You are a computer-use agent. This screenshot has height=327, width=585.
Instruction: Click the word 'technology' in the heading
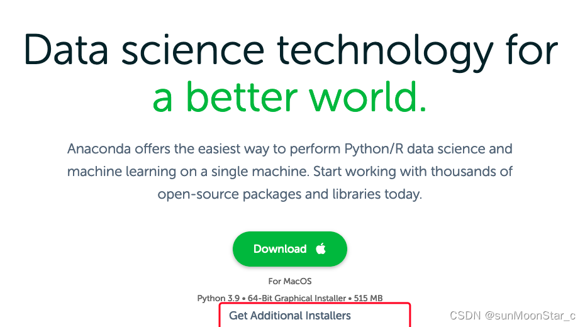385,52
